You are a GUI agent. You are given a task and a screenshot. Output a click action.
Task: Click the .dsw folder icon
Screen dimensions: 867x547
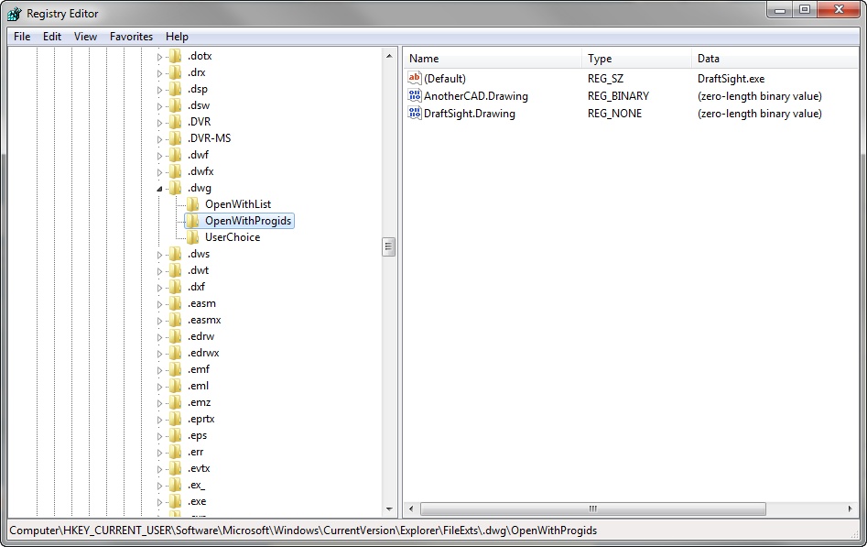pos(175,105)
